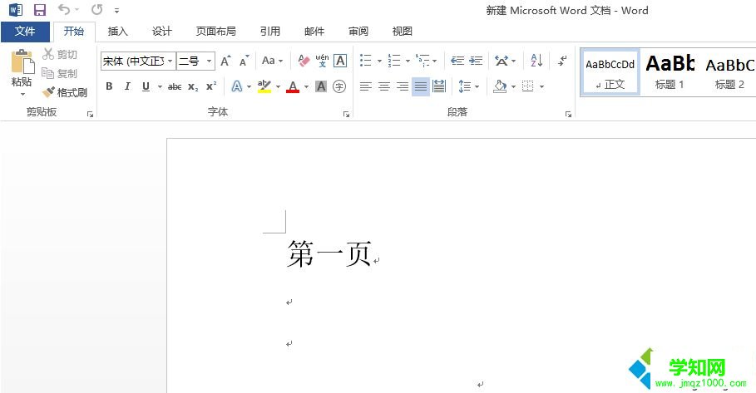Screen dimensions: 756x393
Task: Open the 字体 dialog launcher
Action: (346, 114)
